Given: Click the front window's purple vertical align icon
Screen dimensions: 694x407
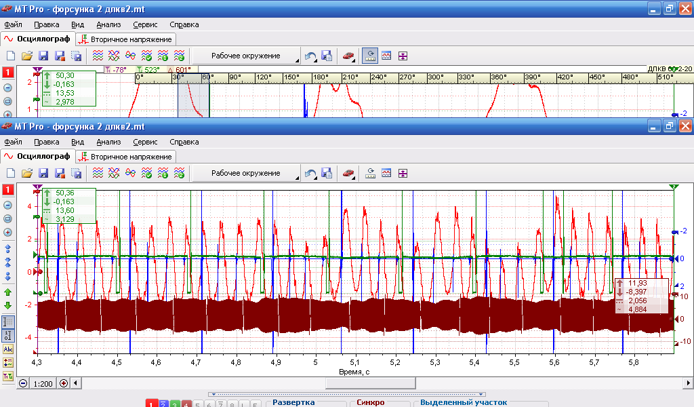Looking at the screenshot, I should click(403, 173).
